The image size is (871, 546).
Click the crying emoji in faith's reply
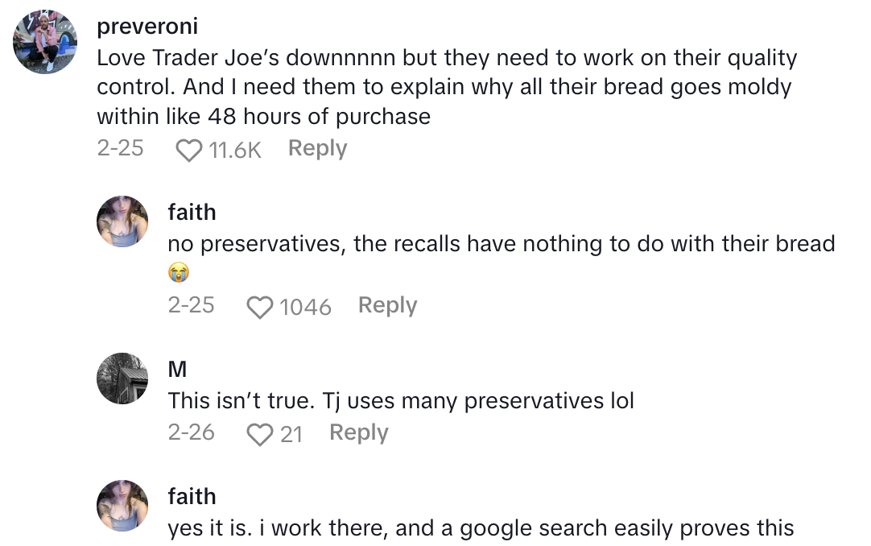178,274
